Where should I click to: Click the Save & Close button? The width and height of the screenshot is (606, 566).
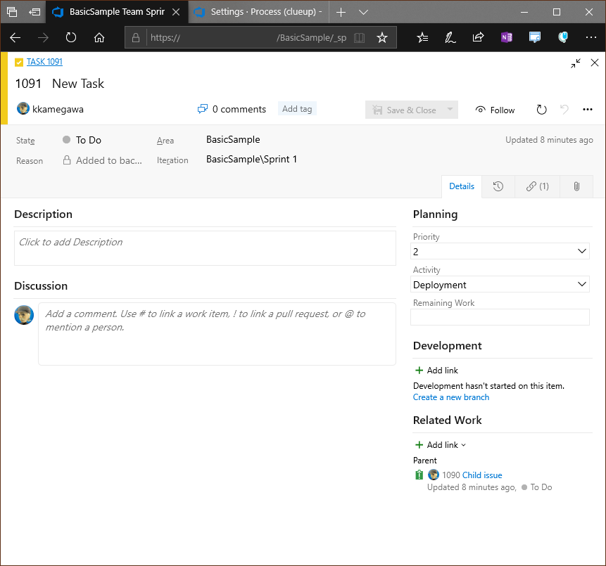[404, 110]
